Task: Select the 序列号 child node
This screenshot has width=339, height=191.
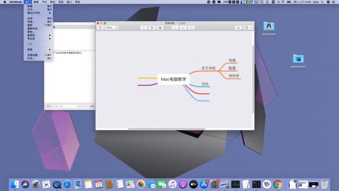Action: click(234, 76)
